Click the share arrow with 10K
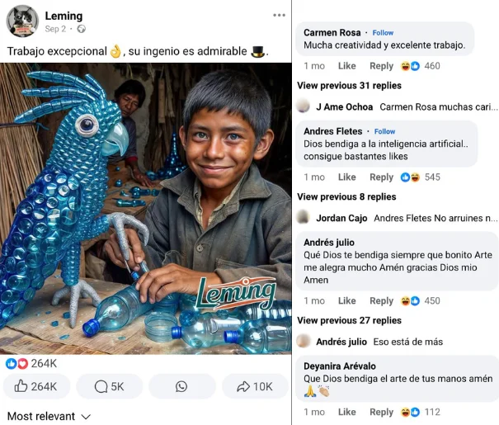The width and height of the screenshot is (499, 425). (254, 386)
